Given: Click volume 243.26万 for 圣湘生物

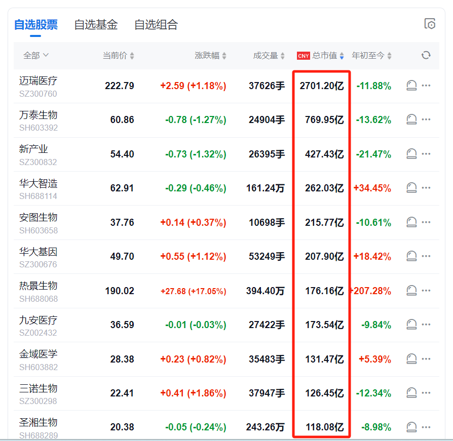Looking at the screenshot, I should [265, 427].
